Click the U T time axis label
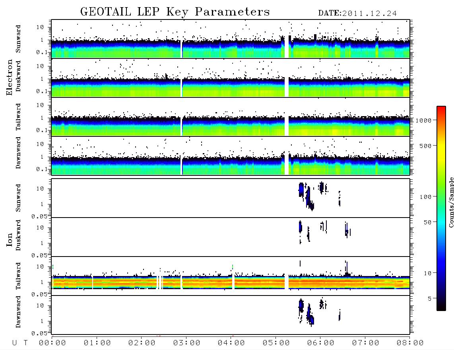This screenshot has width=454, height=350. pyautogui.click(x=20, y=343)
